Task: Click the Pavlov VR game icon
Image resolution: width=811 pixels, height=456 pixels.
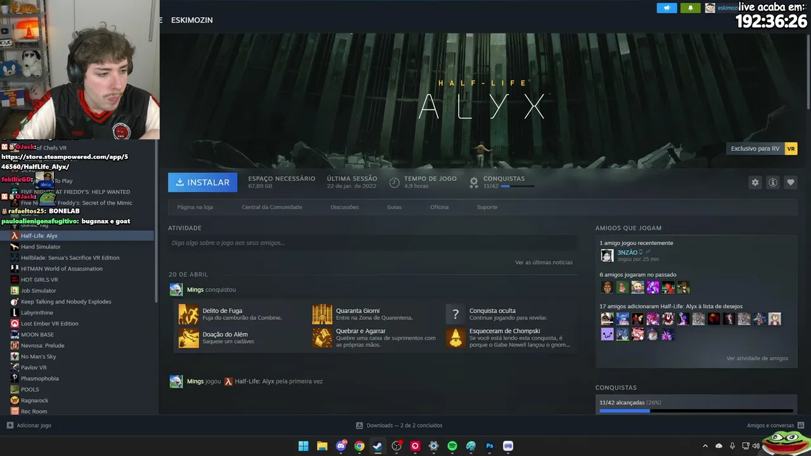Action: (15, 367)
